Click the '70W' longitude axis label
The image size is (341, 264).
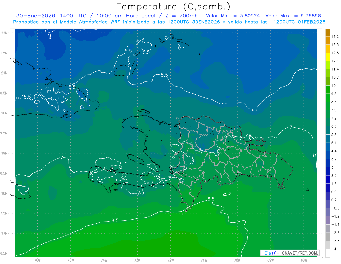coord(237,260)
